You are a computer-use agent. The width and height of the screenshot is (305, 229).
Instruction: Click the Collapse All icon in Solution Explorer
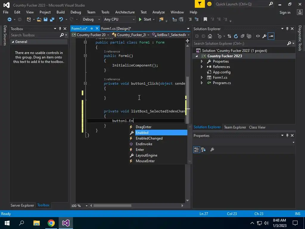242,36
